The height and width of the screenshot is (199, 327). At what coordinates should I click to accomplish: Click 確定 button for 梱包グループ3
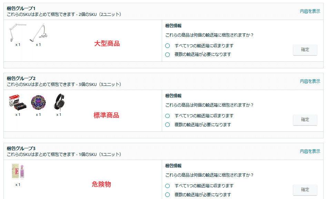pos(305,190)
